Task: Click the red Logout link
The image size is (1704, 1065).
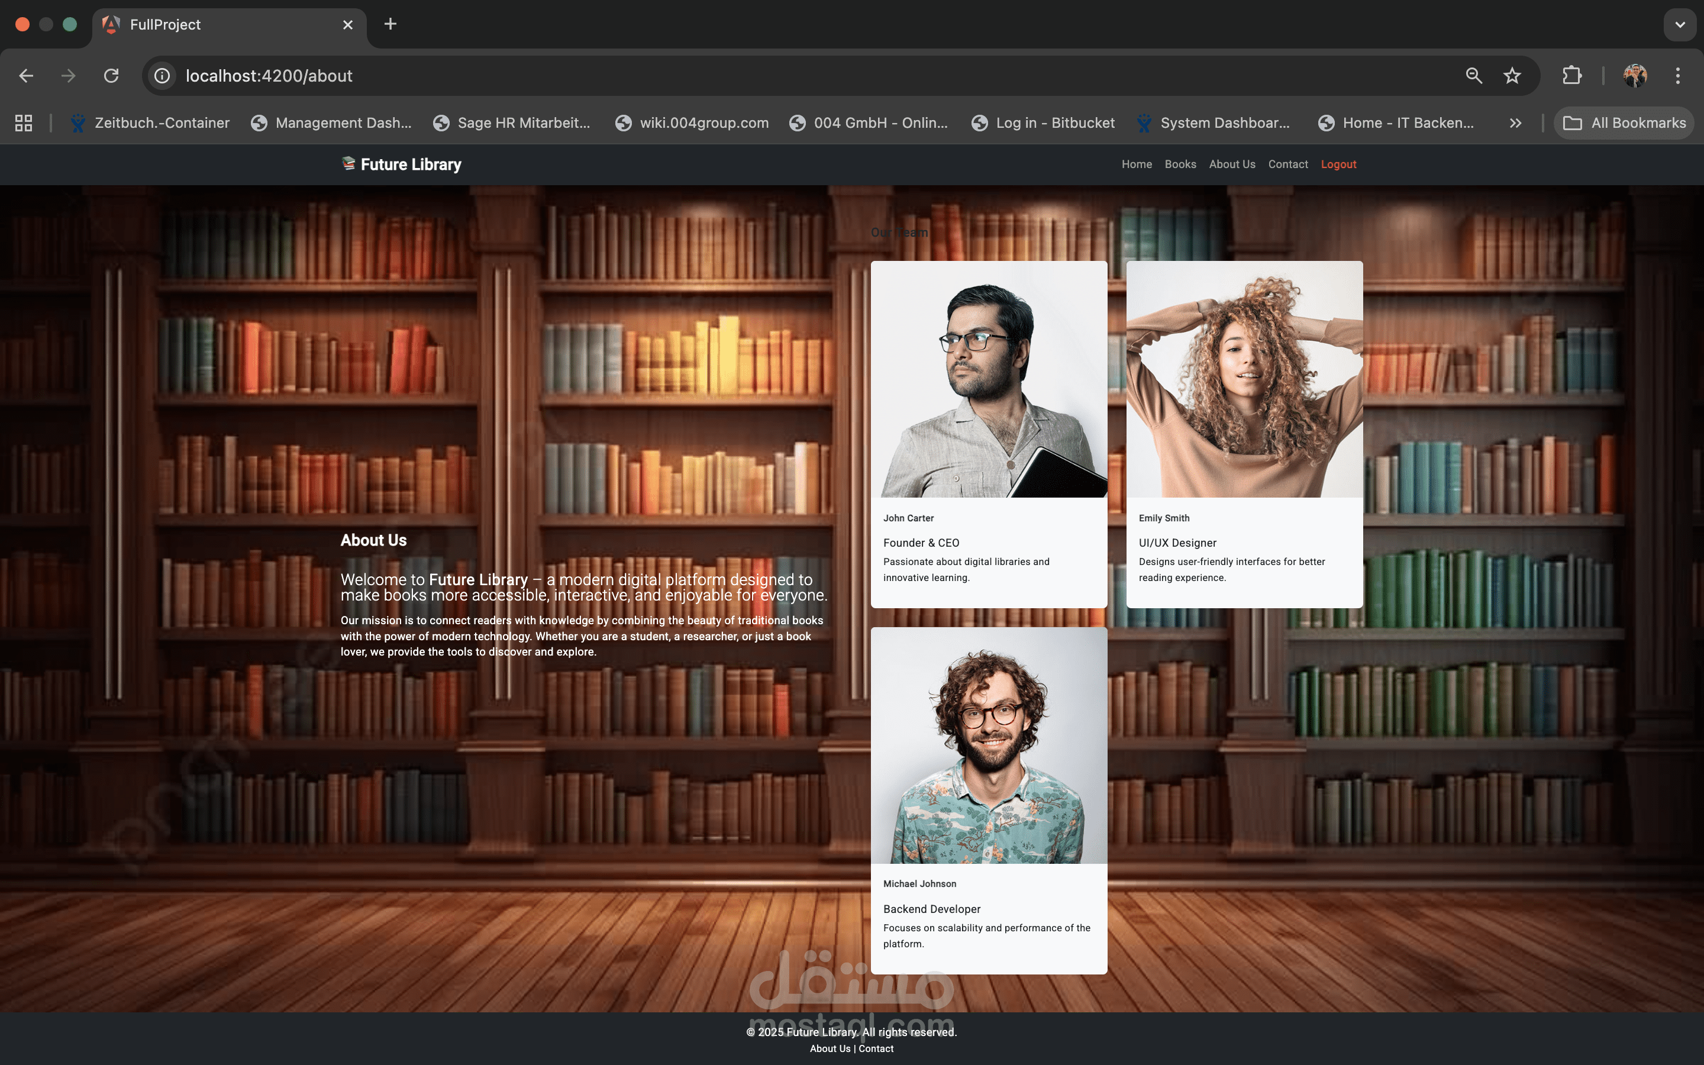Action: [x=1338, y=164]
